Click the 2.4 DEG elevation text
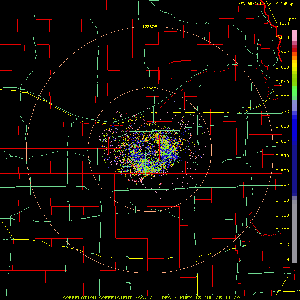This screenshot has width=300, height=300. (x=161, y=298)
